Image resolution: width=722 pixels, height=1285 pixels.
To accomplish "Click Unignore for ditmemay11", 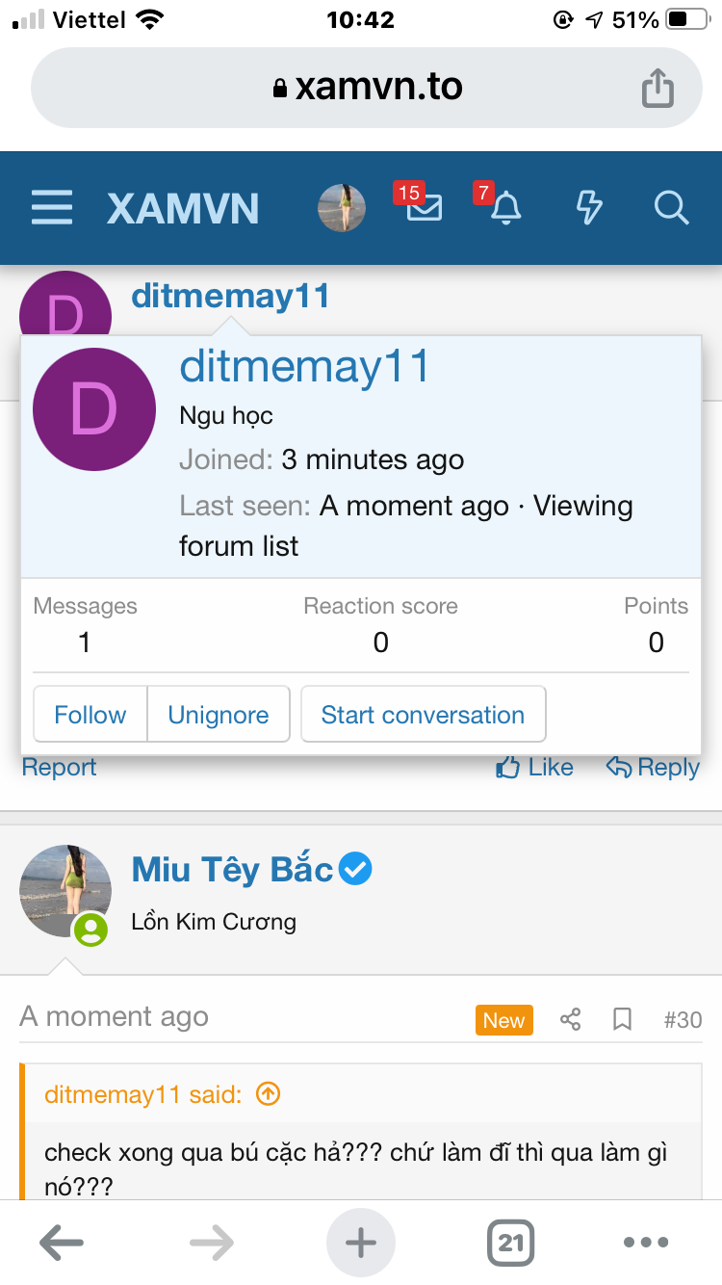I will [219, 715].
